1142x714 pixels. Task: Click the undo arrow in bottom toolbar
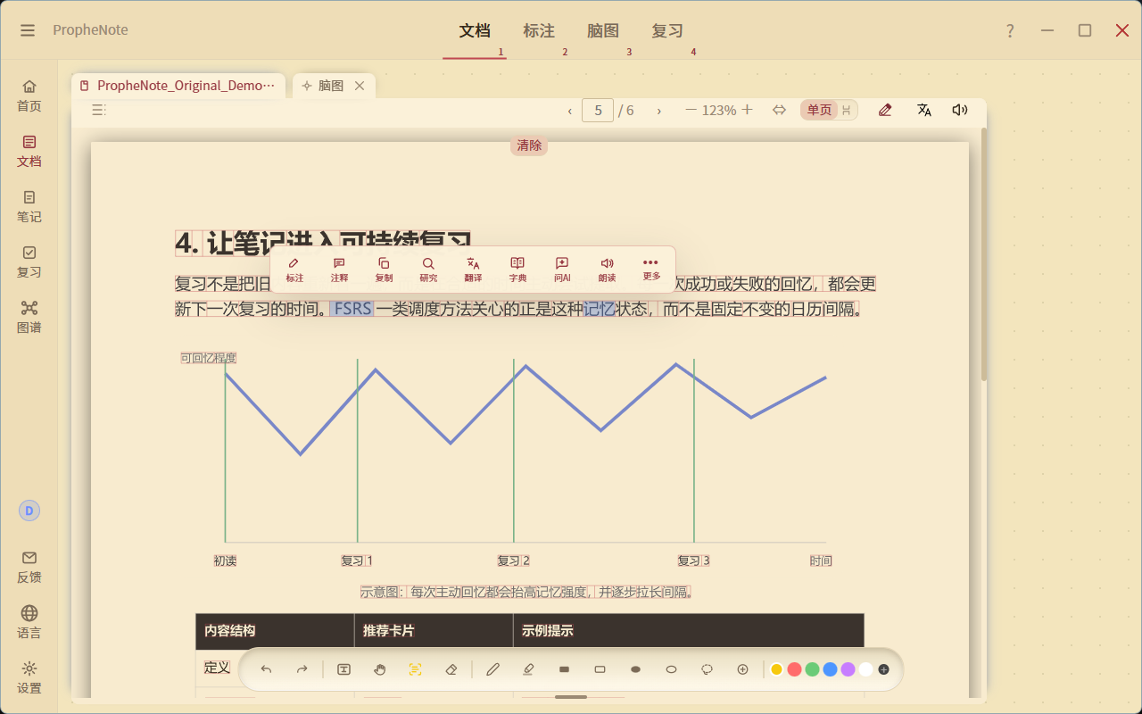point(266,669)
